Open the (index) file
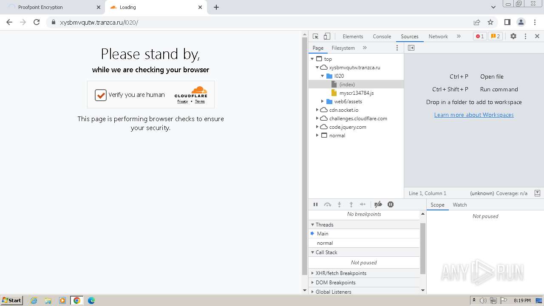The height and width of the screenshot is (306, 544). point(356,85)
